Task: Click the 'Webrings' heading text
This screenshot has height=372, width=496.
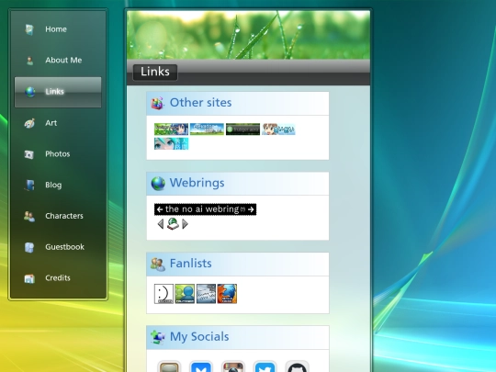Action: (x=197, y=183)
